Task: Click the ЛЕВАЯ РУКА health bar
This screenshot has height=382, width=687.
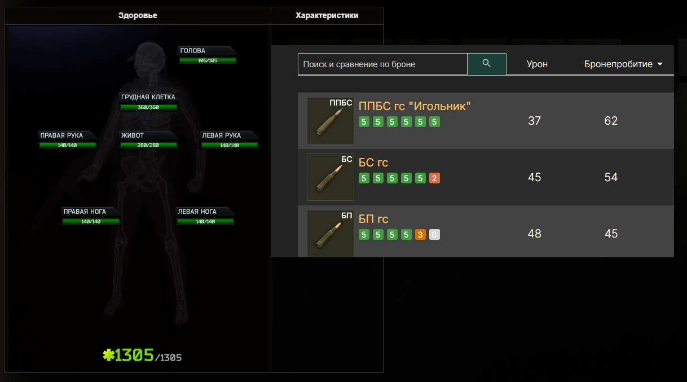Action: 230,145
